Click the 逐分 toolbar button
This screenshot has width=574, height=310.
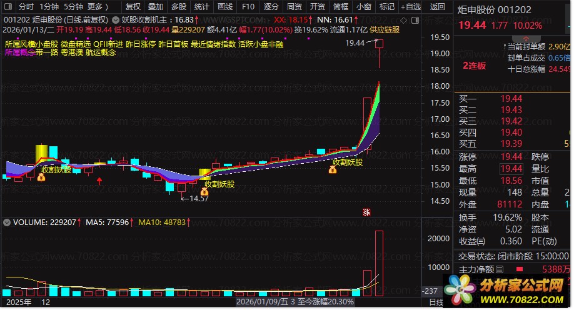click(271, 7)
